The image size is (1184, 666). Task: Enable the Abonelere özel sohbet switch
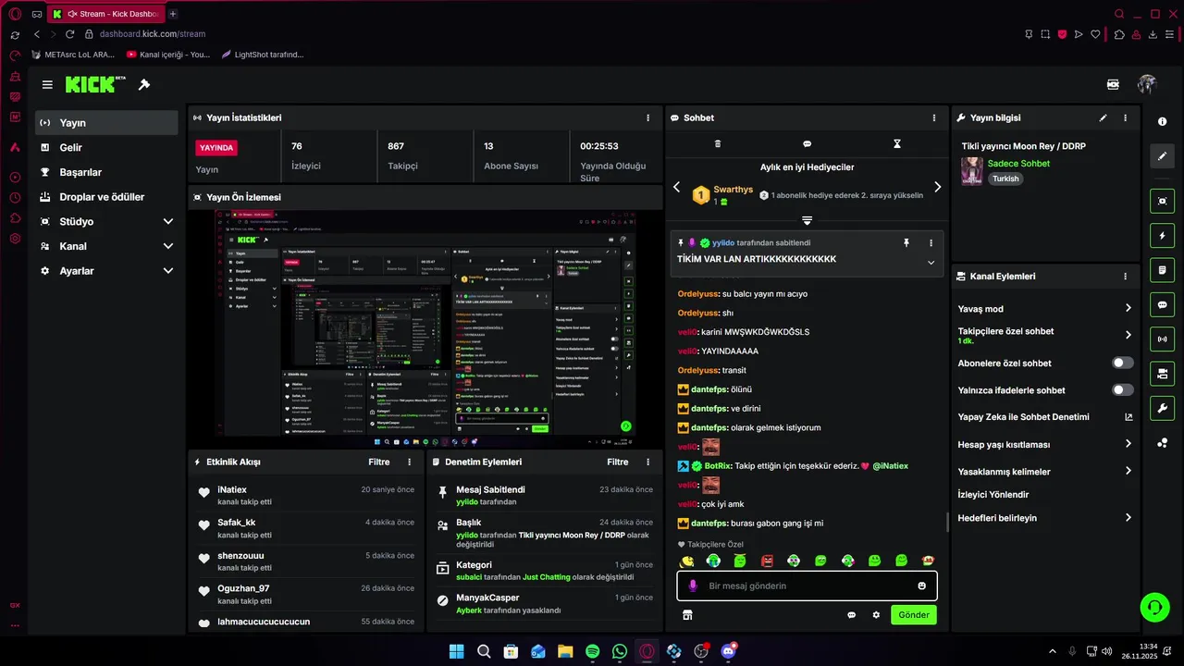(x=1122, y=364)
